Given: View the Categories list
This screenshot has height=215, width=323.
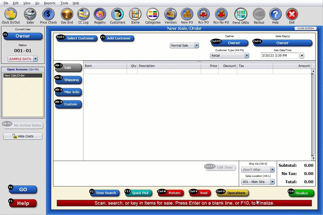Looking at the screenshot, I should [x=153, y=14].
